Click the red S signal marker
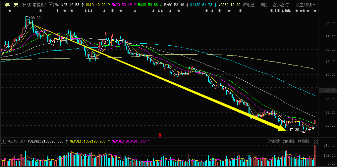 [160, 135]
